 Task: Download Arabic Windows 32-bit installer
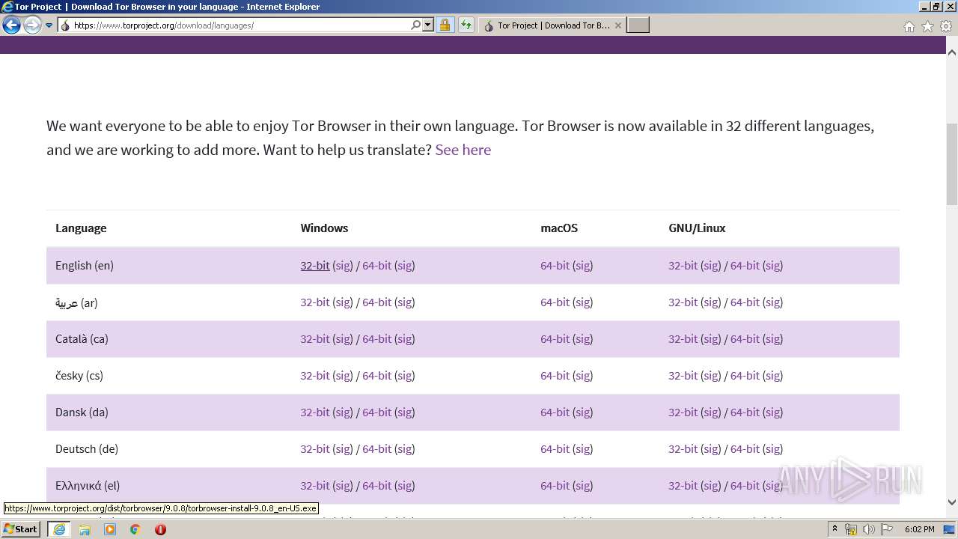[315, 302]
